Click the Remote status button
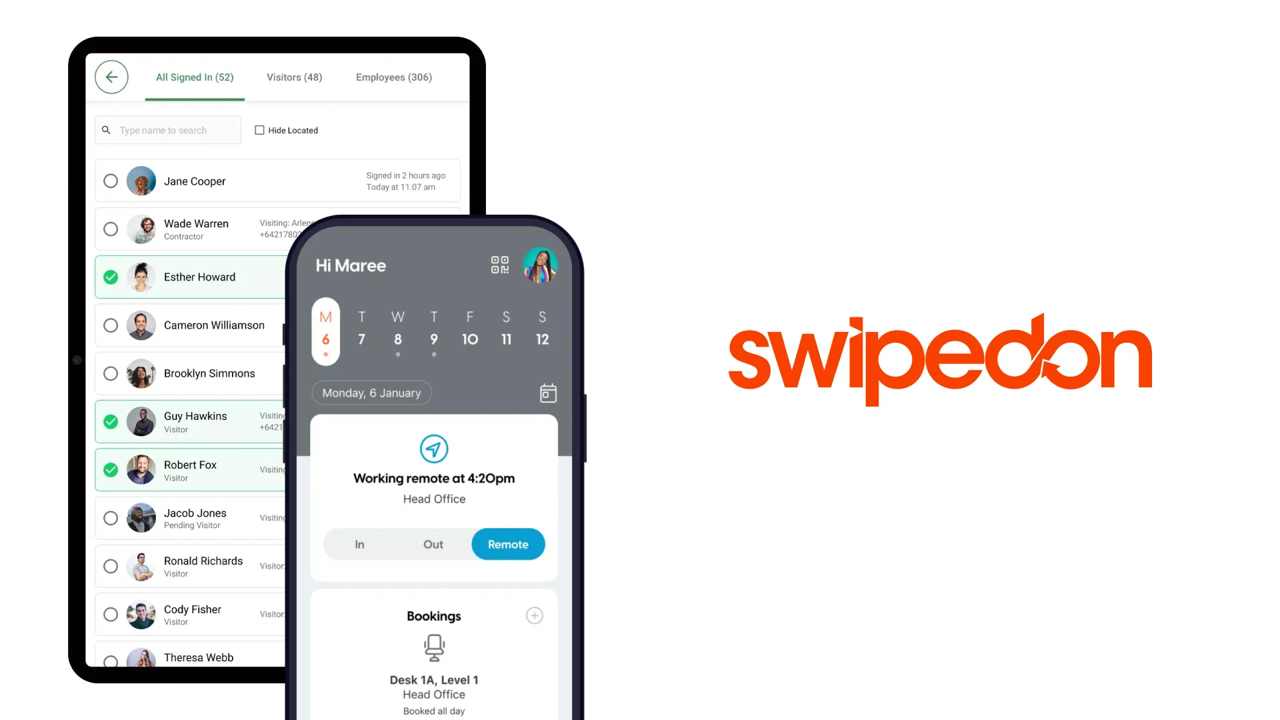Image resolution: width=1280 pixels, height=720 pixels. coord(508,543)
